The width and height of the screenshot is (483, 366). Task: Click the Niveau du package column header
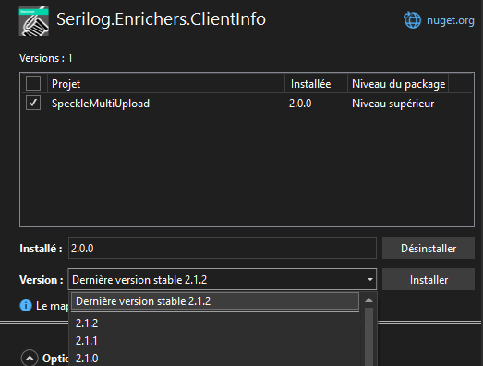point(398,83)
